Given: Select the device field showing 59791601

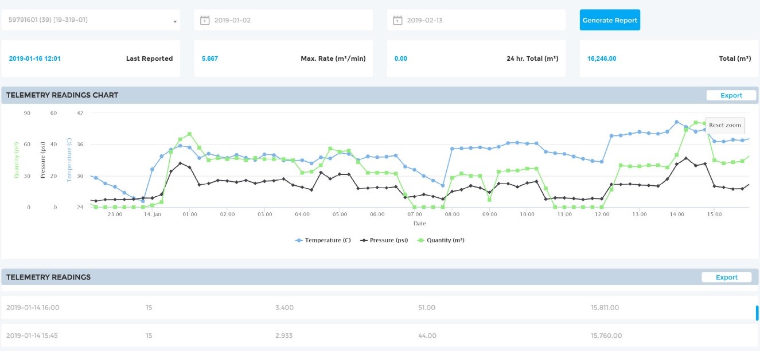Looking at the screenshot, I should click(x=86, y=20).
